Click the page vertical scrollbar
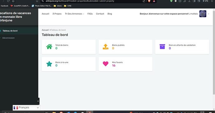Viewport: 215px width, 113px height. 214,52
